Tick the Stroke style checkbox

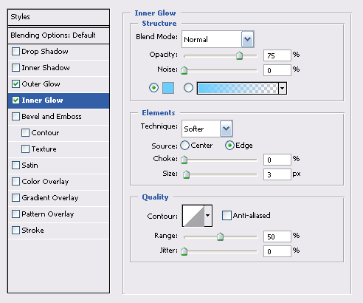click(15, 231)
